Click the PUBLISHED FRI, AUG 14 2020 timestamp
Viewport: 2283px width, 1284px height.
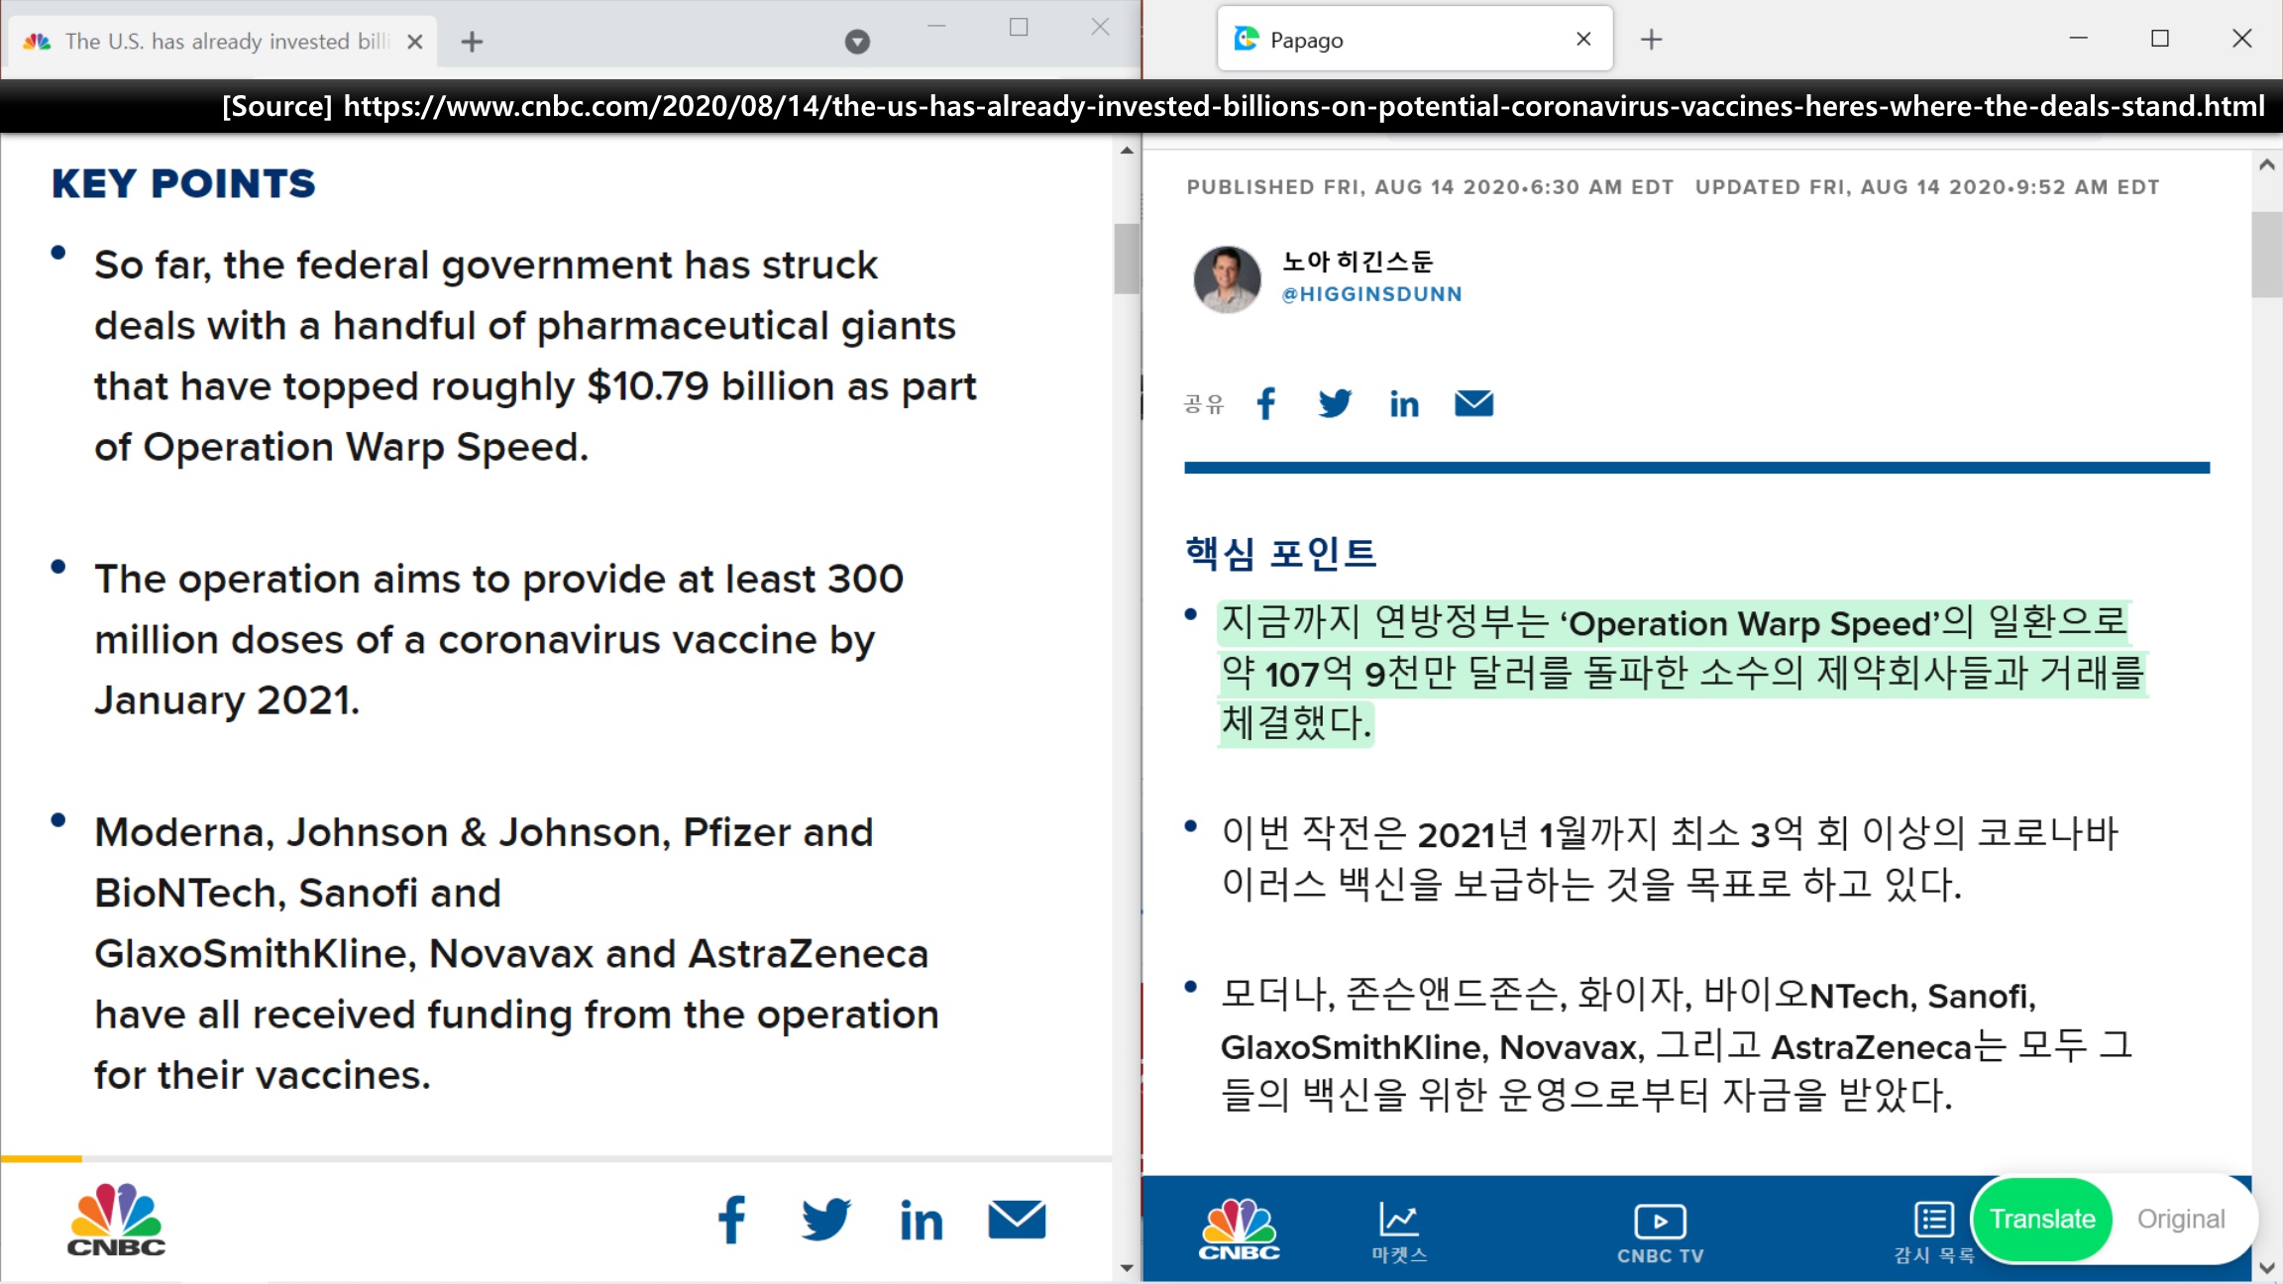coord(1430,187)
